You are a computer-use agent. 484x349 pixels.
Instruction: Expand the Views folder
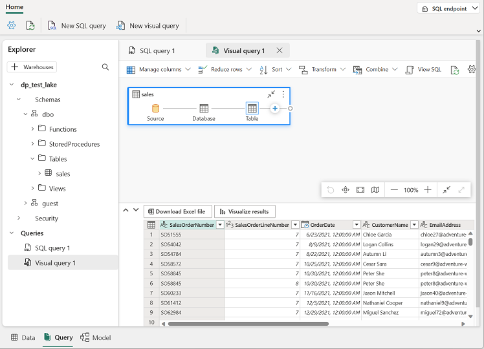click(x=33, y=188)
